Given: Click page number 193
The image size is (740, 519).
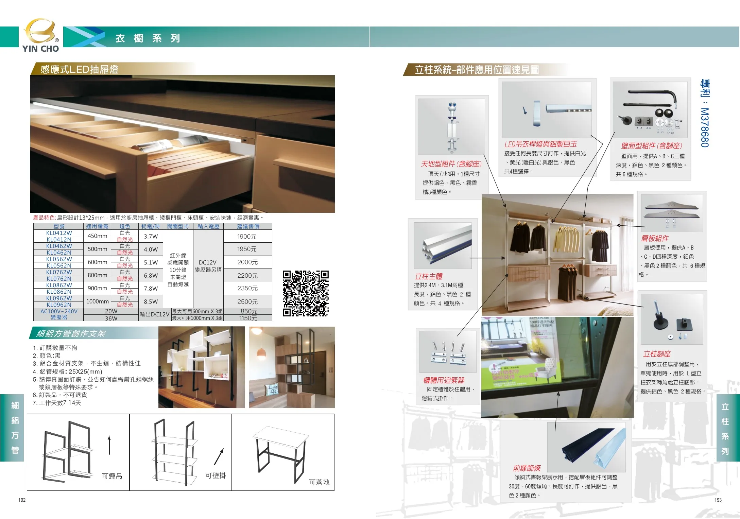Looking at the screenshot, I should [x=718, y=500].
